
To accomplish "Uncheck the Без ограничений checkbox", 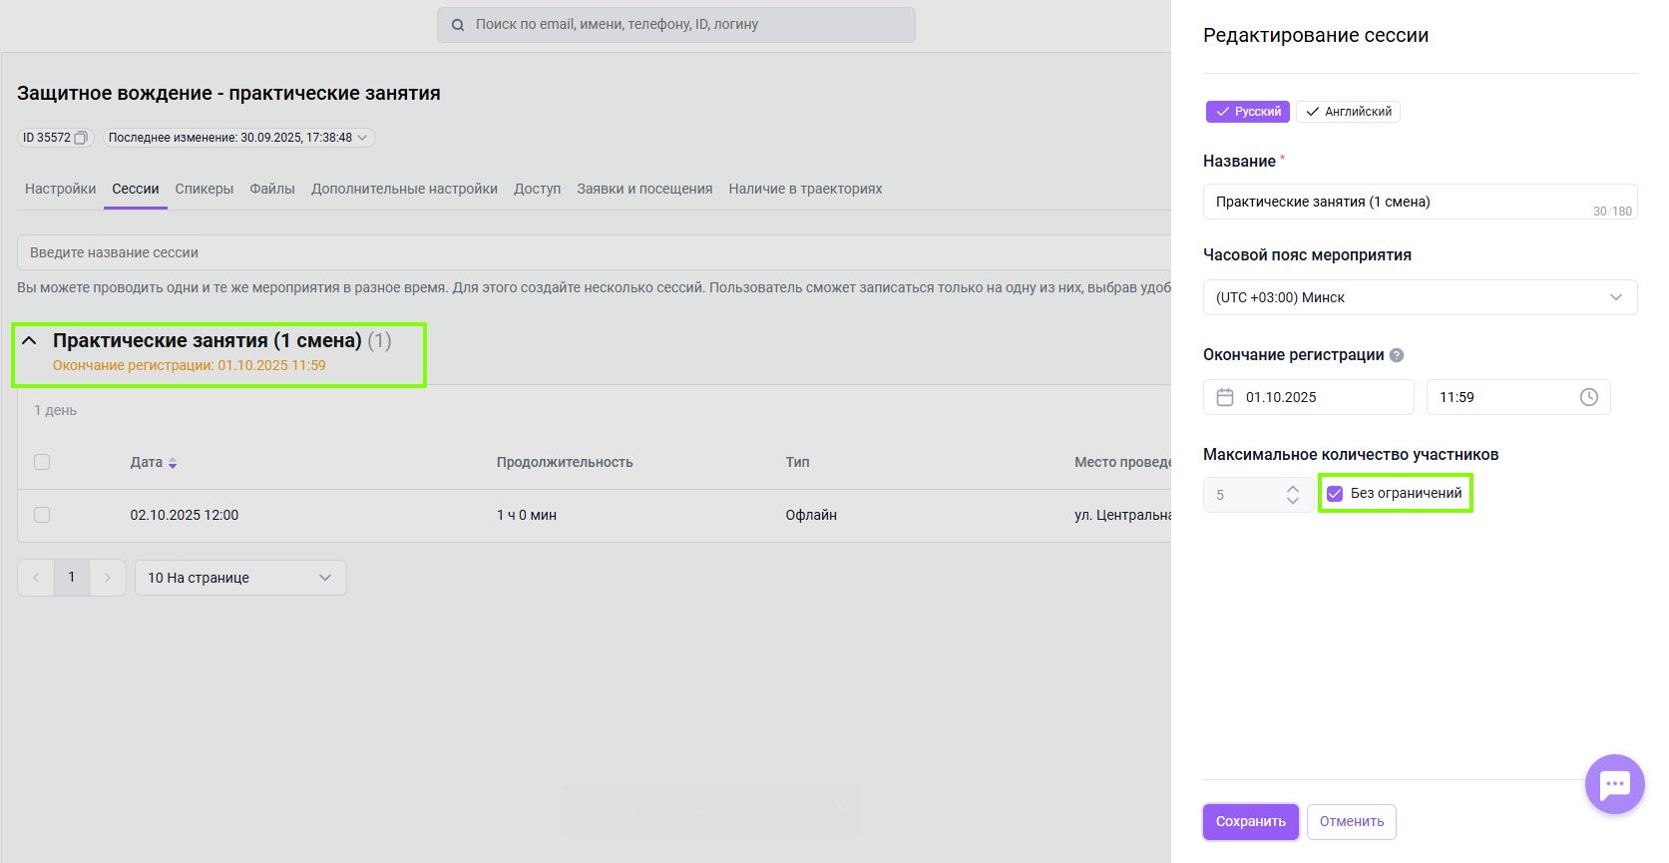I will 1335,494.
